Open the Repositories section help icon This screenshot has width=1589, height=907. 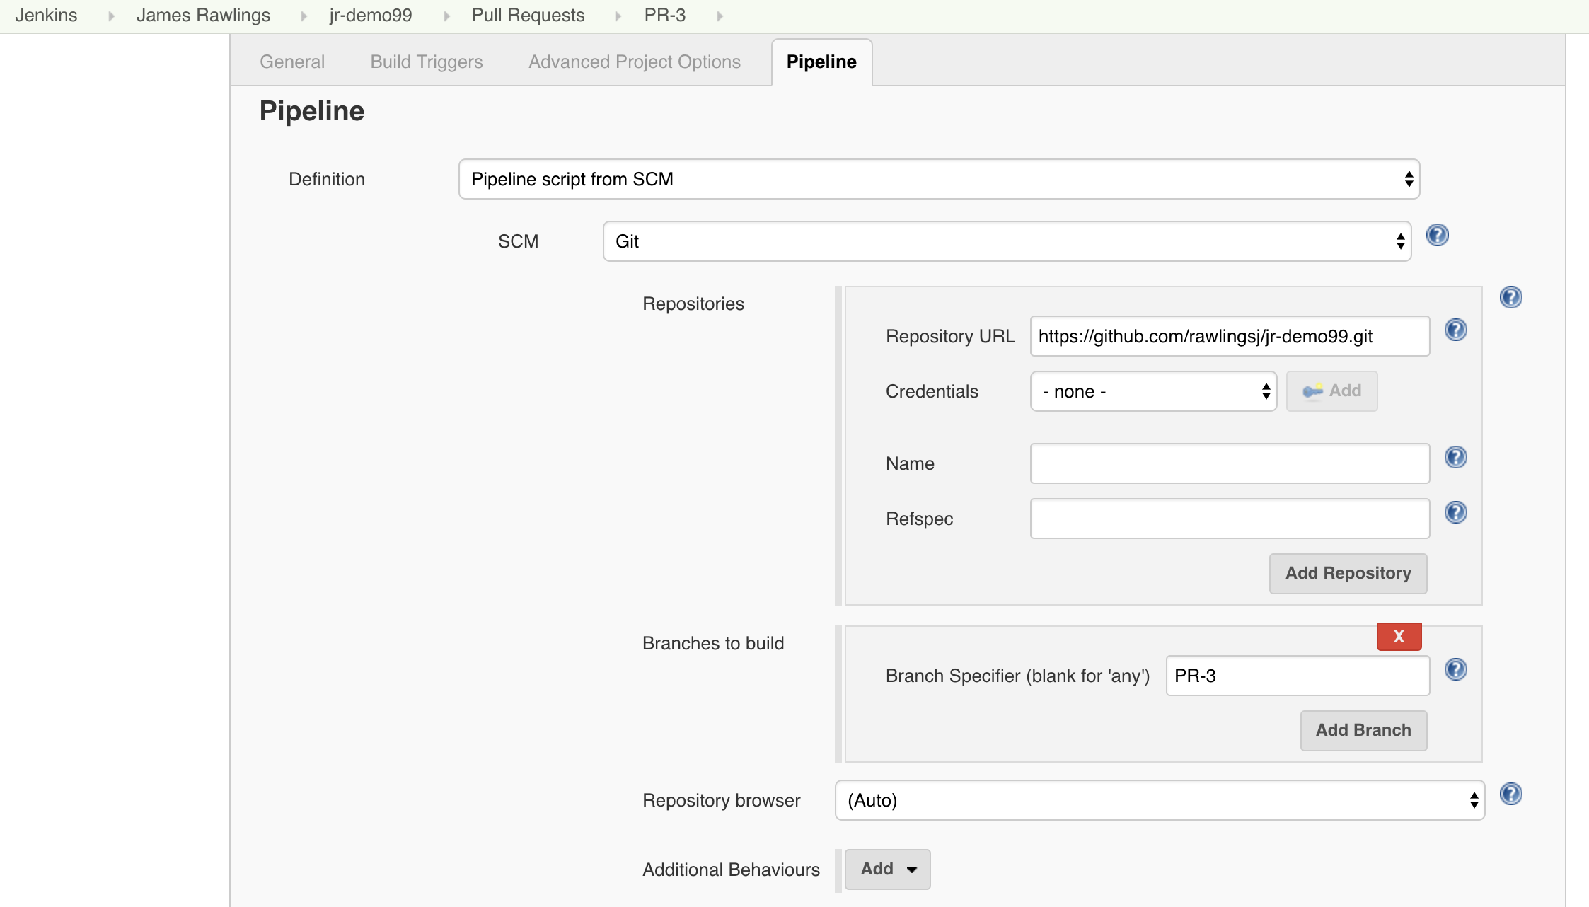[1511, 297]
